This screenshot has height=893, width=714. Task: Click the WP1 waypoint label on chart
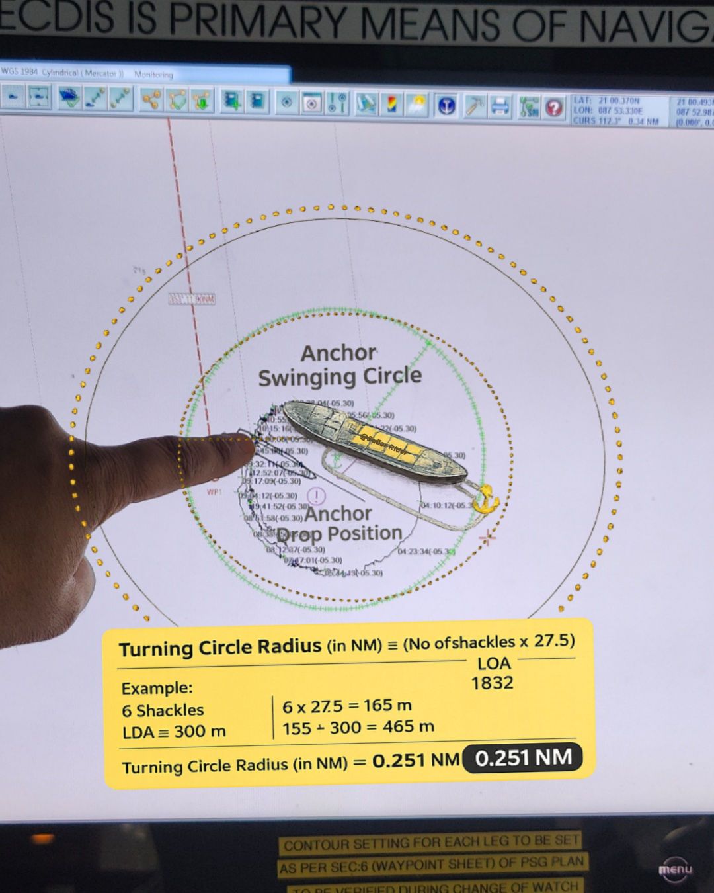[214, 492]
